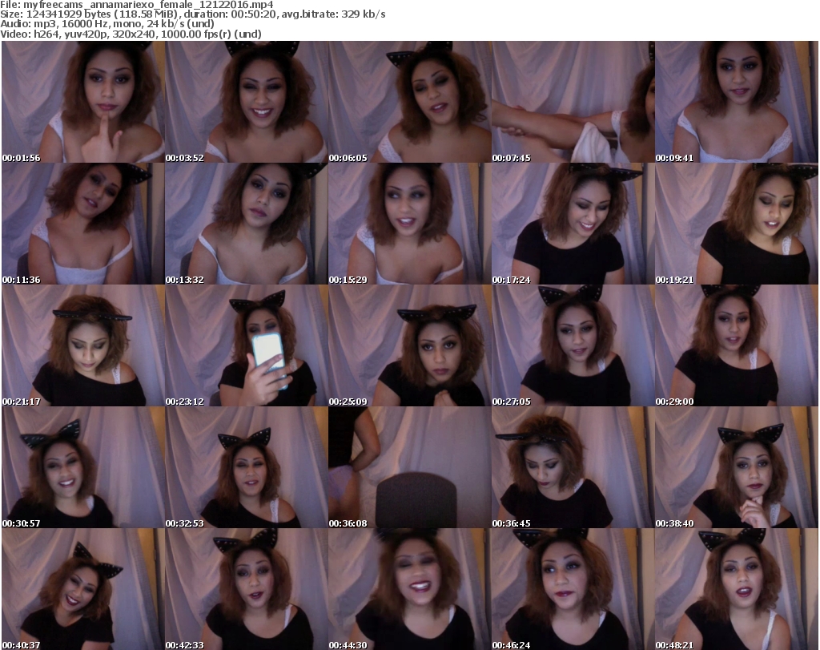The width and height of the screenshot is (820, 650).
Task: Open the frame at 00:42:33
Action: click(x=247, y=589)
